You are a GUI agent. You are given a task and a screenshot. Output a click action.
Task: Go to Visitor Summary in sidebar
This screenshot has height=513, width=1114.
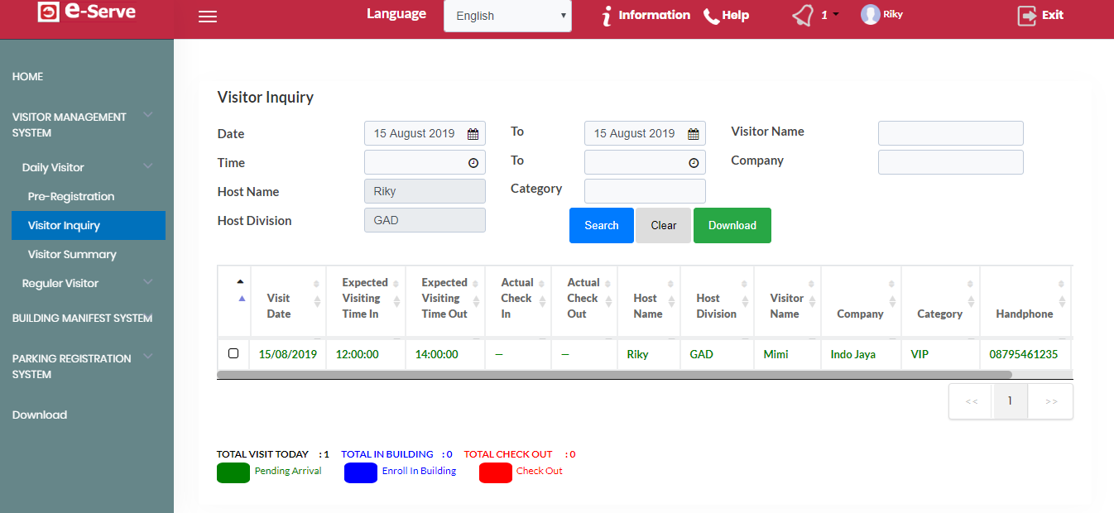pos(72,254)
